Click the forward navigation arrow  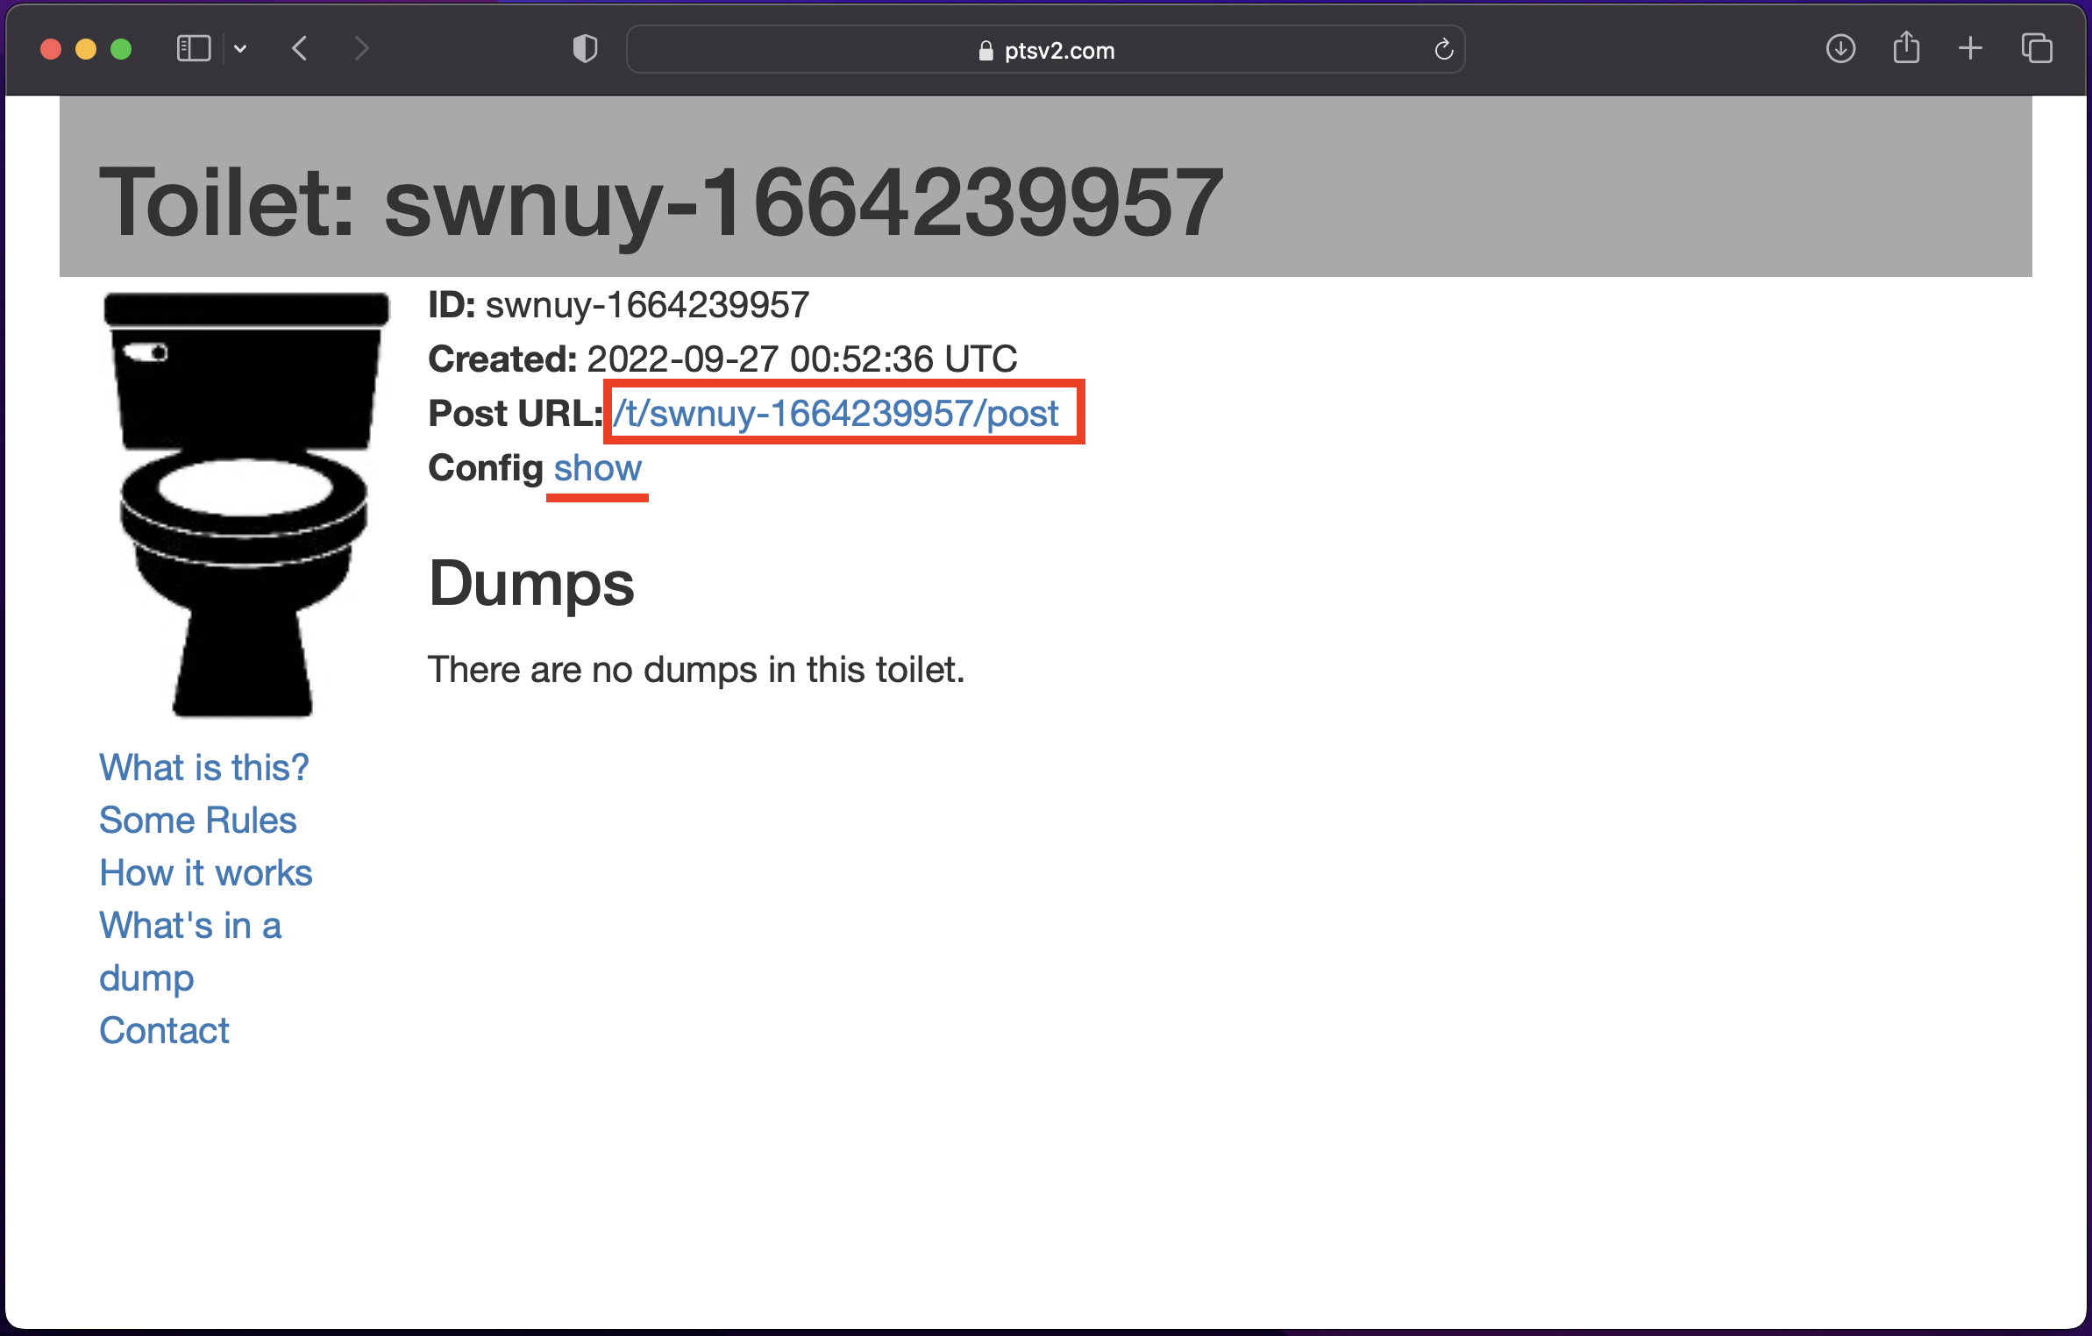pyautogui.click(x=360, y=48)
